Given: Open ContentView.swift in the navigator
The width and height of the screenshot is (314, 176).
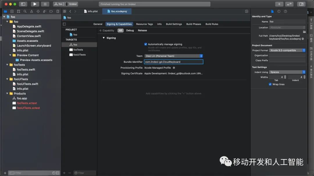Looking at the screenshot, I should point(29,36).
